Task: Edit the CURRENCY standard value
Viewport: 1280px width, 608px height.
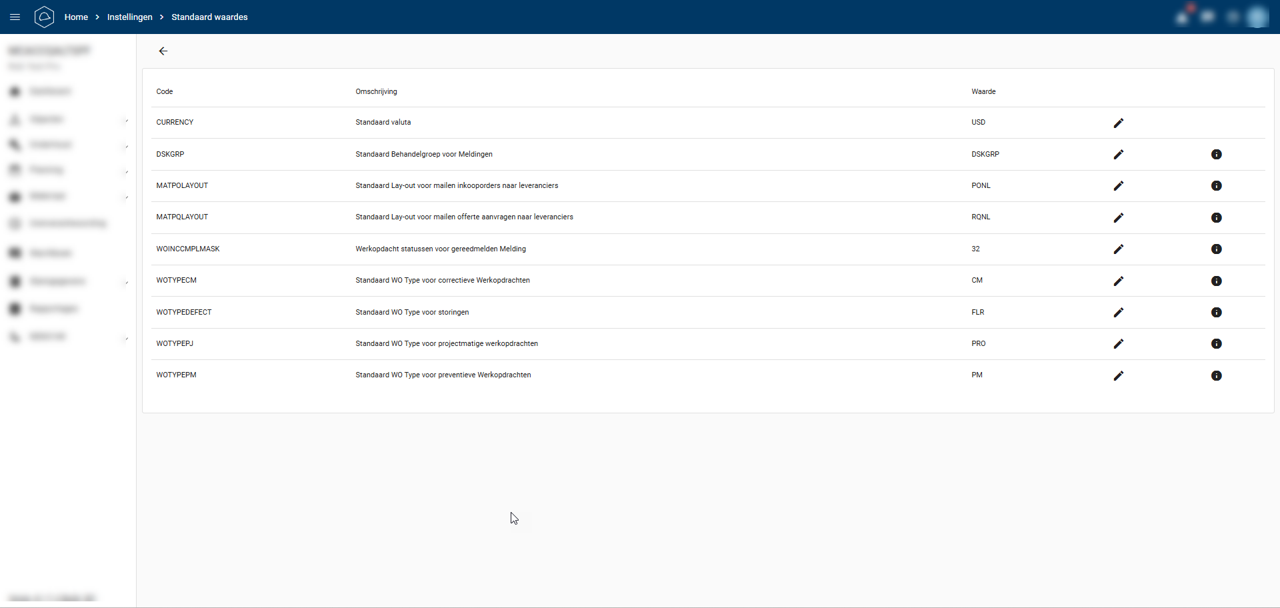Action: [x=1118, y=123]
